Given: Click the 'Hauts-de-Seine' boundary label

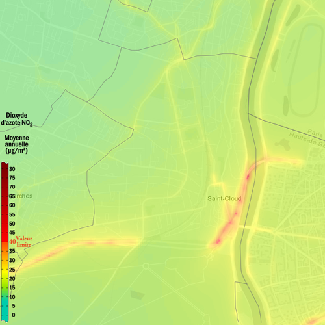Looking at the screenshot, I should tap(307, 140).
